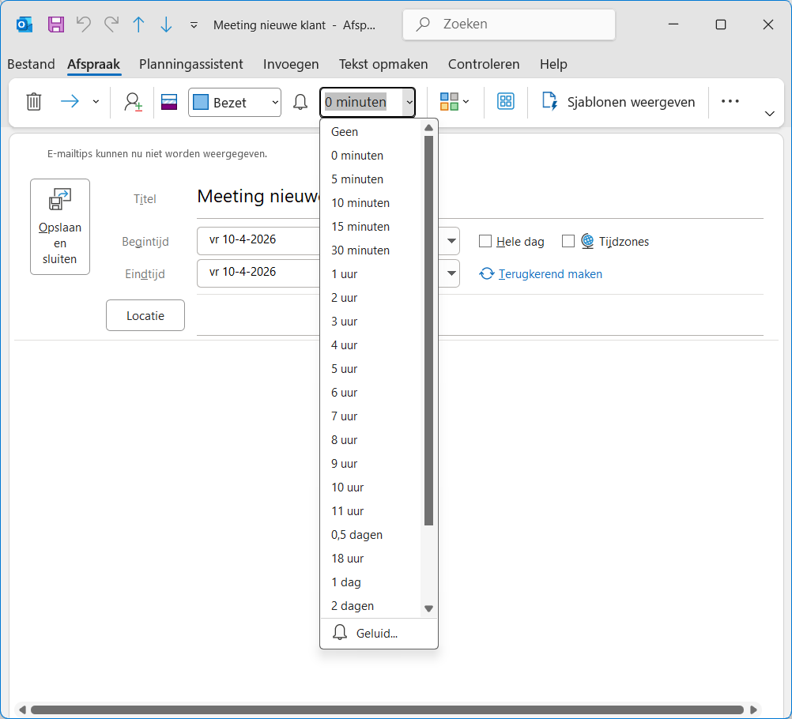Click the Geluid... option with bell
792x719 pixels.
pyautogui.click(x=376, y=633)
